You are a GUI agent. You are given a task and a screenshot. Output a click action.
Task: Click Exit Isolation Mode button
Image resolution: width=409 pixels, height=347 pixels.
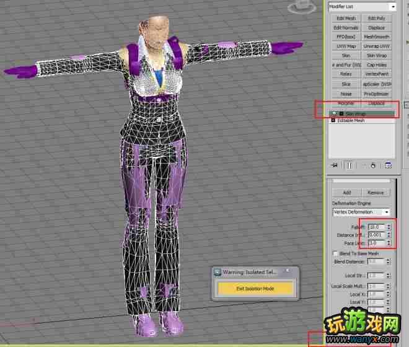click(255, 288)
